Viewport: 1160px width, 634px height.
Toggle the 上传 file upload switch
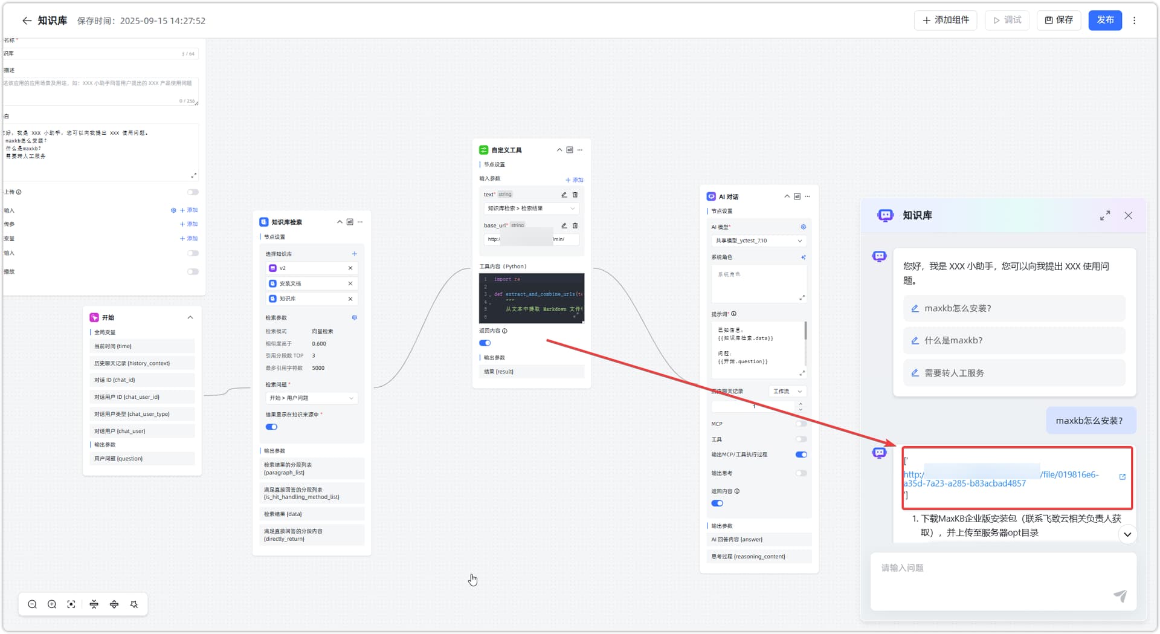pos(193,192)
